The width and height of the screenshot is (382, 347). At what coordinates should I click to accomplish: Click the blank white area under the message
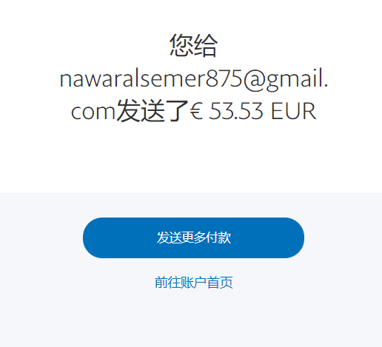click(x=193, y=158)
